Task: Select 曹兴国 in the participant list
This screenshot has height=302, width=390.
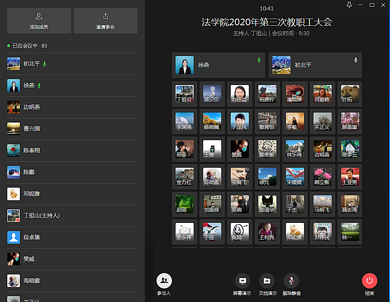Action: 32,129
